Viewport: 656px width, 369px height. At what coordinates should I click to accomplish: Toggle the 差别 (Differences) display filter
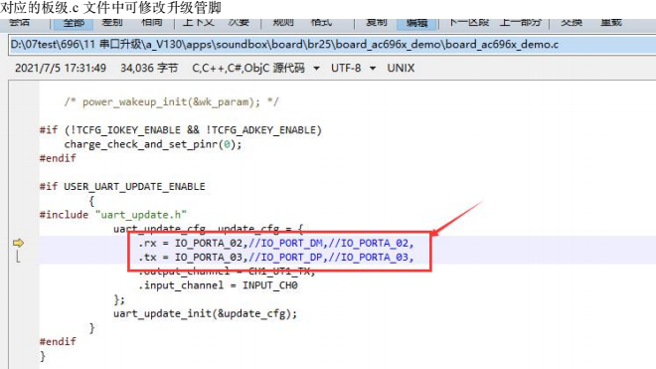pos(112,22)
